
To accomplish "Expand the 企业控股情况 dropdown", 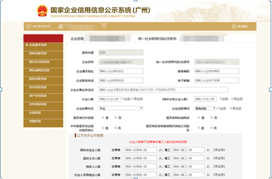I will tap(205, 108).
